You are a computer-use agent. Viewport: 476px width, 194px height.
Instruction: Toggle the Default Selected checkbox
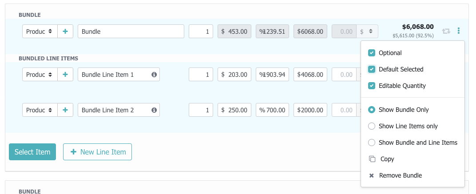(372, 69)
